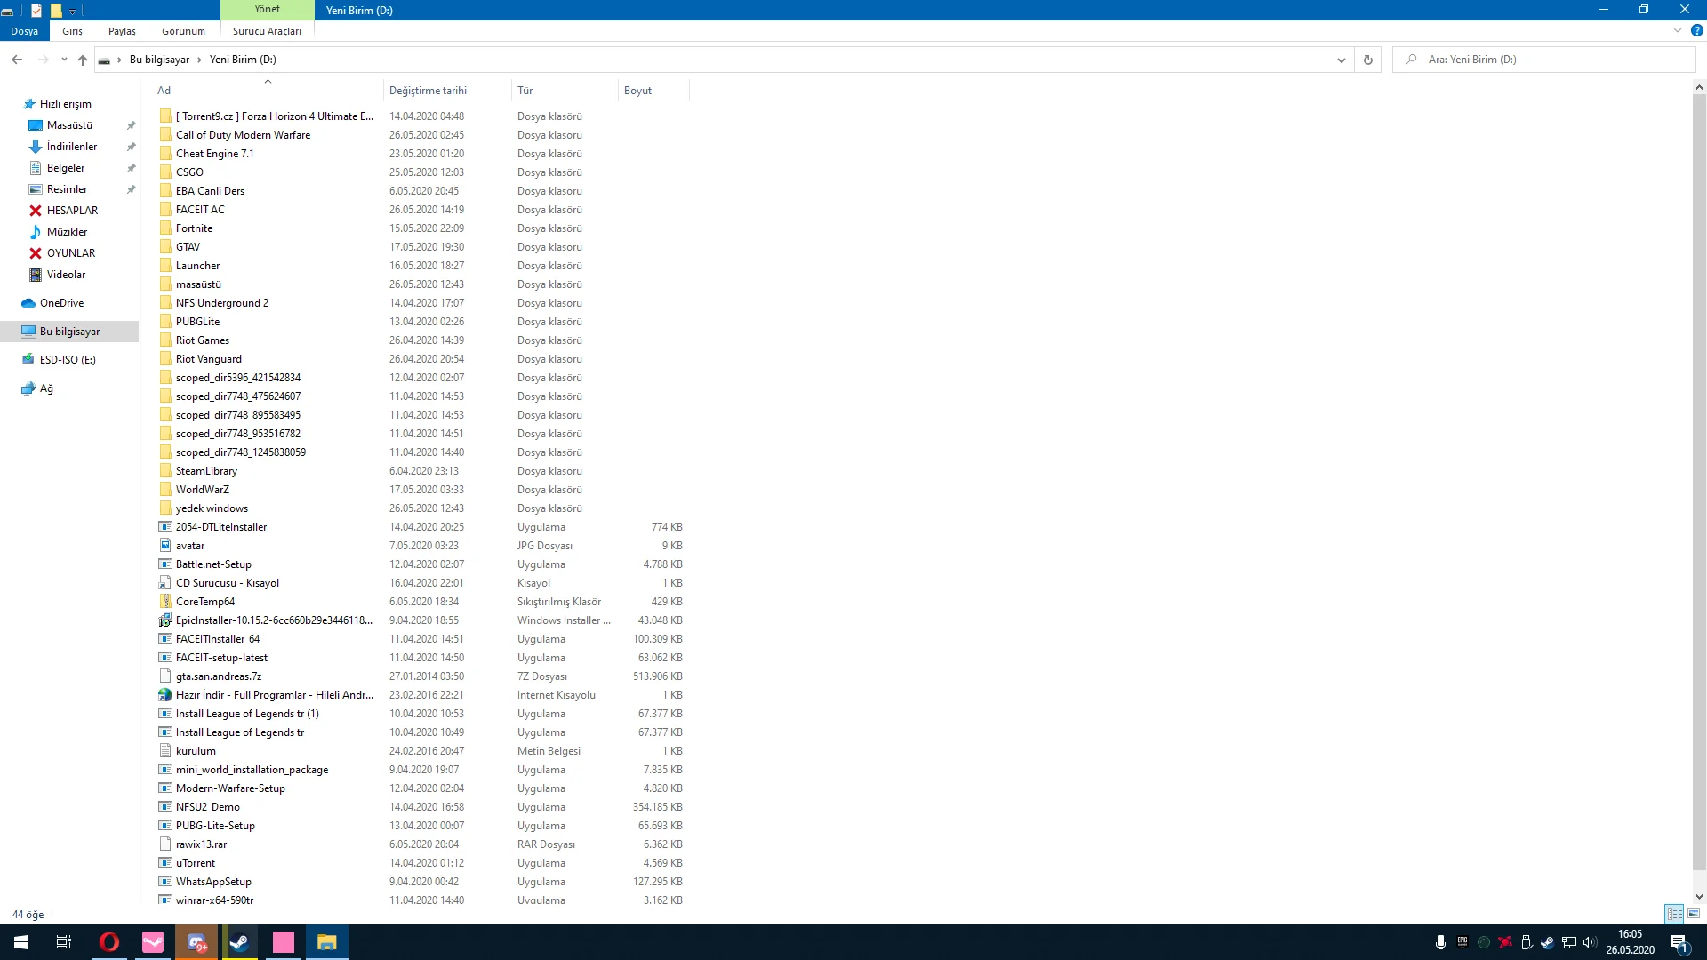Screen dimensions: 1707x960
Task: Click the vertical scrollbar down arrow
Action: tap(1699, 897)
